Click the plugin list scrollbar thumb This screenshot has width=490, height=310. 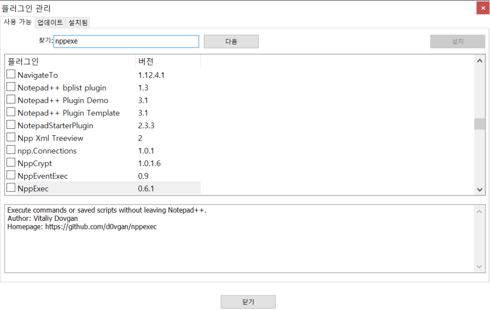click(480, 124)
